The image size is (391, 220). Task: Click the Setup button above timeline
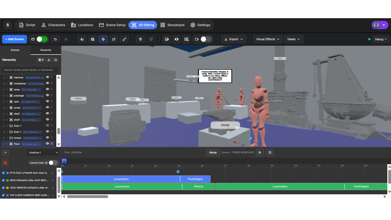[x=213, y=153]
